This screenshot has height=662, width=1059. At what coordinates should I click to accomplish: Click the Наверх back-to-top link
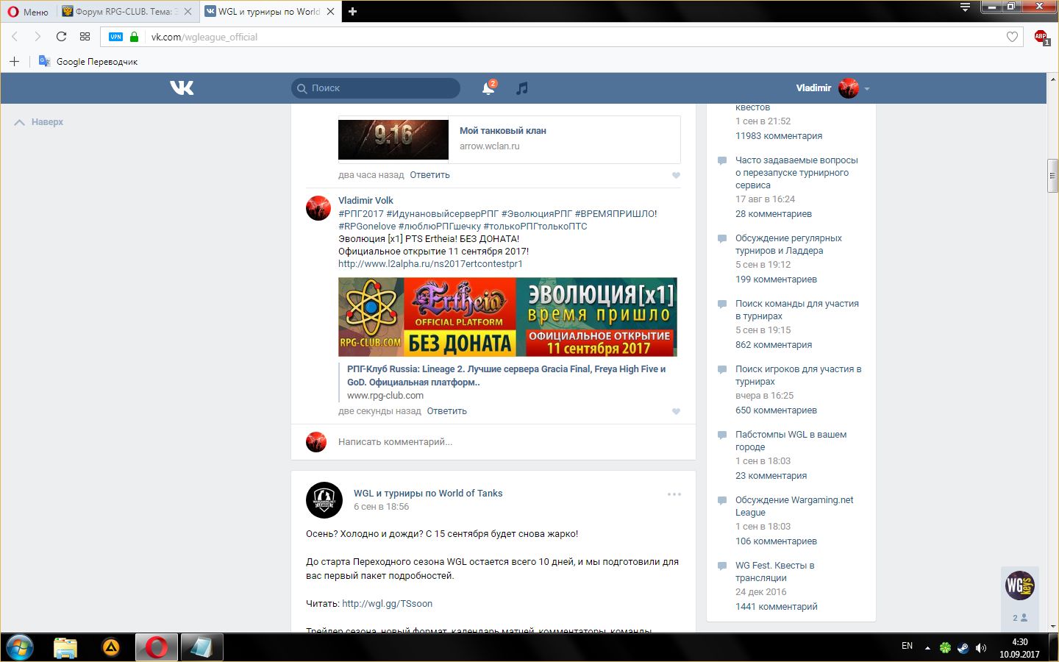tap(39, 122)
